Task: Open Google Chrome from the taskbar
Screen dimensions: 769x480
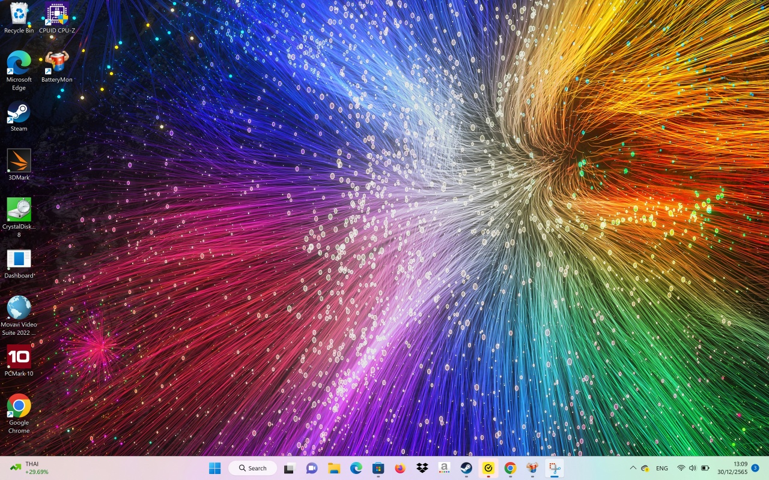Action: coord(510,468)
